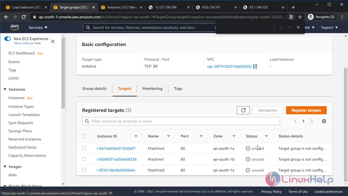Viewport: 348px width, 196px height.
Task: Jump to previous find result
Action: 281,27
